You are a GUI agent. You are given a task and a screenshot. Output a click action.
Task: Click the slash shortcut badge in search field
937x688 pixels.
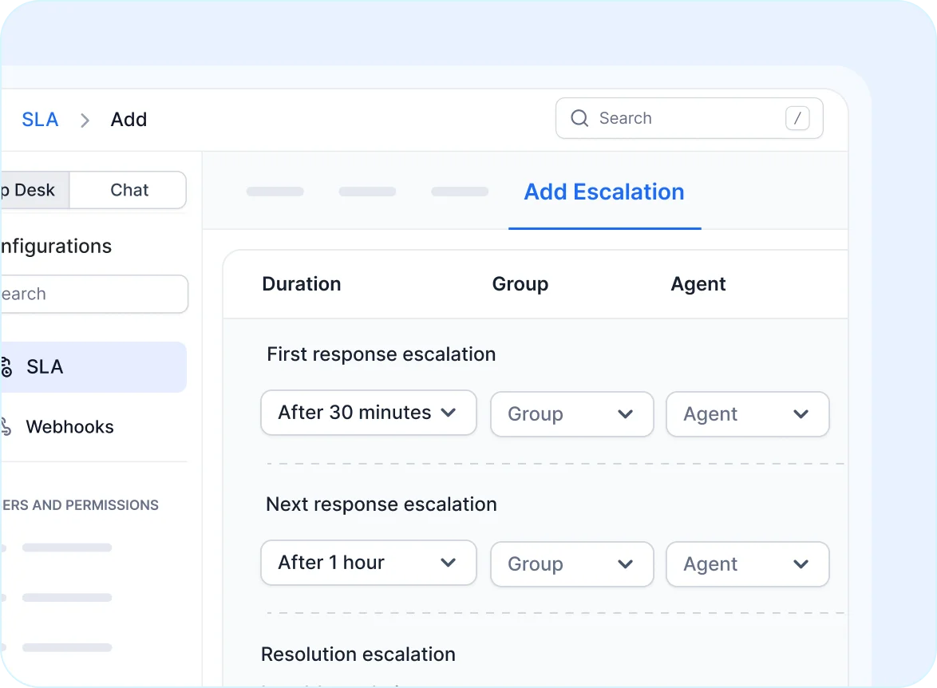tap(798, 118)
